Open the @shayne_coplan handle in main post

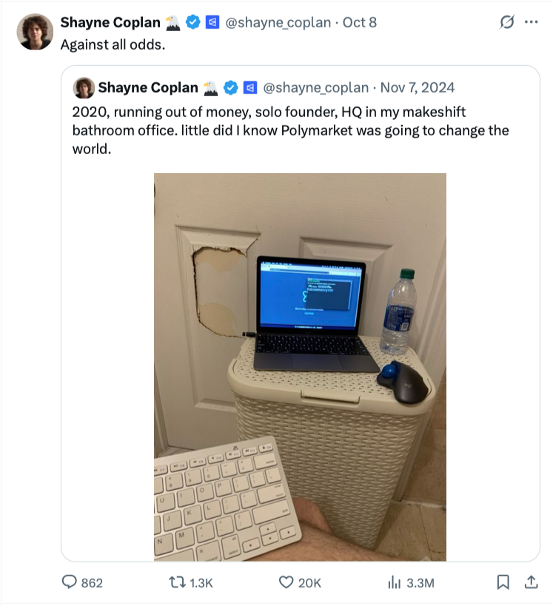click(278, 22)
